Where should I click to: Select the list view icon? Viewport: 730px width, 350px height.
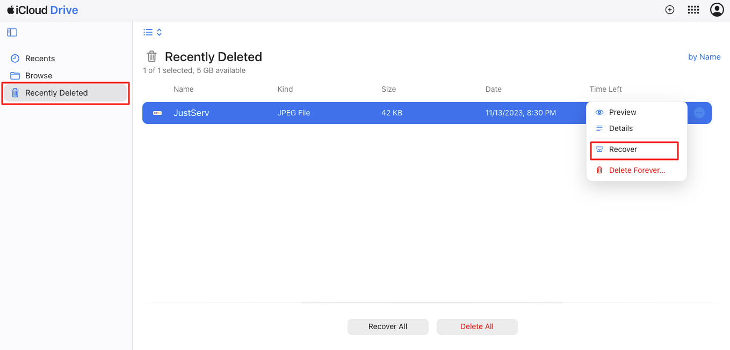pyautogui.click(x=147, y=32)
